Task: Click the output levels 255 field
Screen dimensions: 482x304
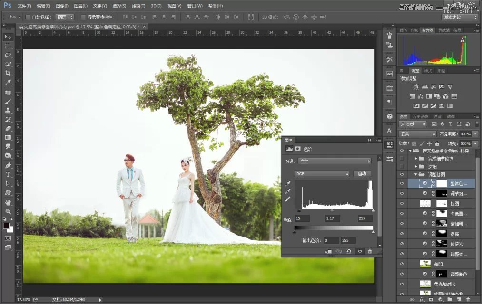Action: [x=348, y=240]
